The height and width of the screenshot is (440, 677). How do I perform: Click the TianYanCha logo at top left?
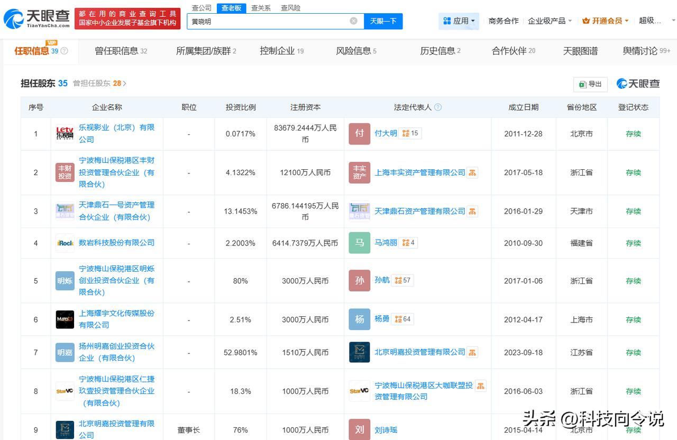pos(37,19)
